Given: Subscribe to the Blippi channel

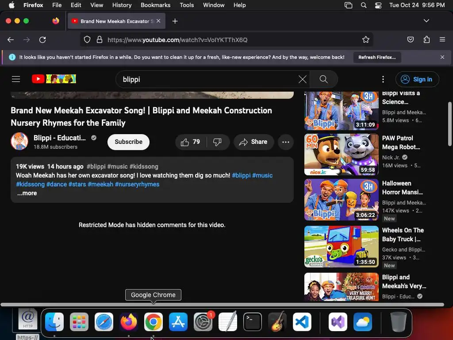Looking at the screenshot, I should coord(128,142).
